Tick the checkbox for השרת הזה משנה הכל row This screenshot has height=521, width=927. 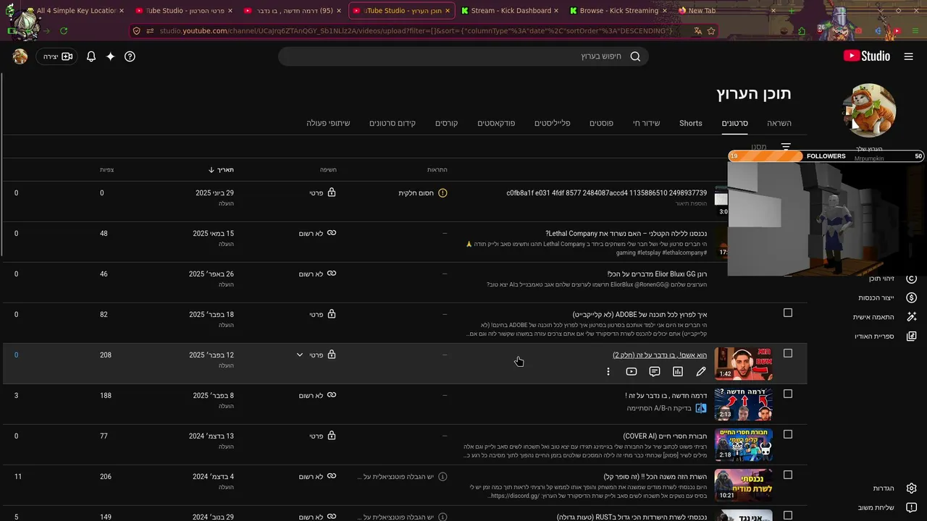coord(788,475)
